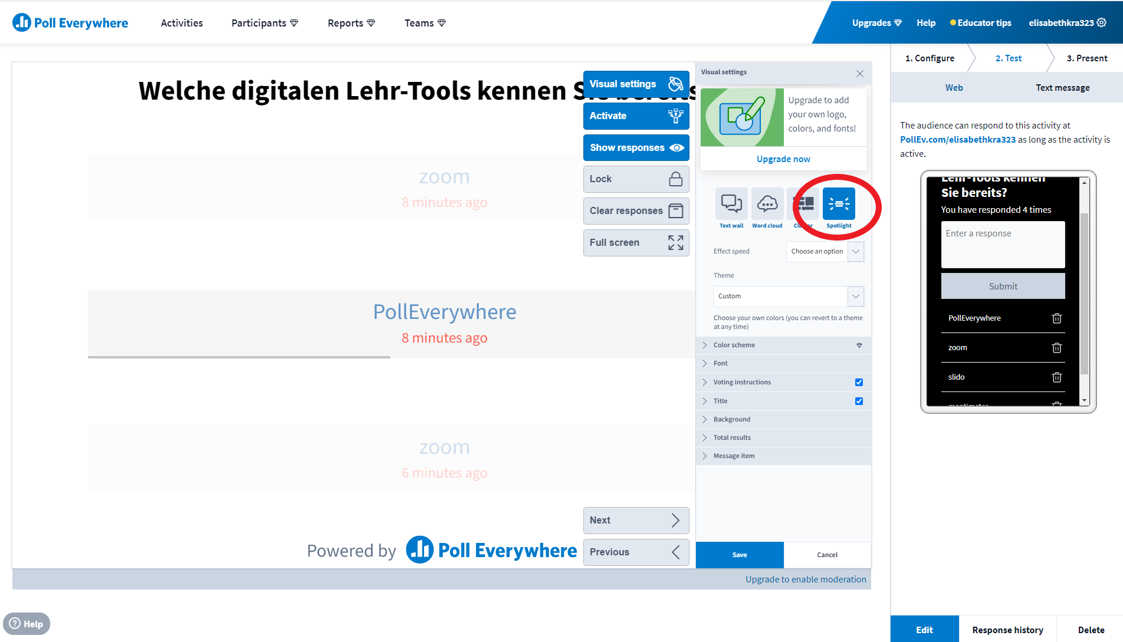Screen dimensions: 1123x642
Task: Open the floating Help bubble
Action: 27,624
